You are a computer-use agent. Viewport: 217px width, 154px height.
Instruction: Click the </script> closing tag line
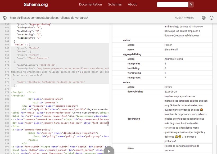click(17, 92)
